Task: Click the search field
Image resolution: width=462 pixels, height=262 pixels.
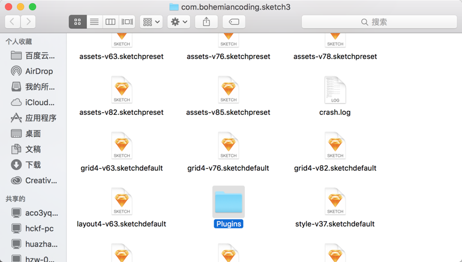Action: (x=379, y=22)
